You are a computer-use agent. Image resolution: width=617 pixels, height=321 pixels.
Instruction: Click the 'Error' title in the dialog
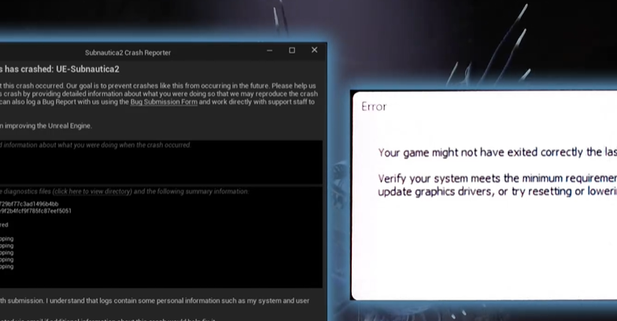374,107
